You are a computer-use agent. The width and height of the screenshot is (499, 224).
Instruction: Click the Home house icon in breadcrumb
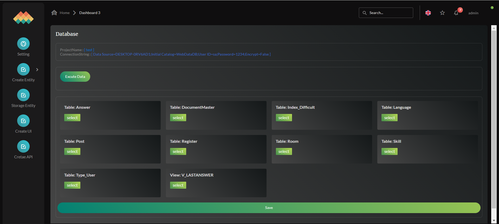(x=54, y=13)
